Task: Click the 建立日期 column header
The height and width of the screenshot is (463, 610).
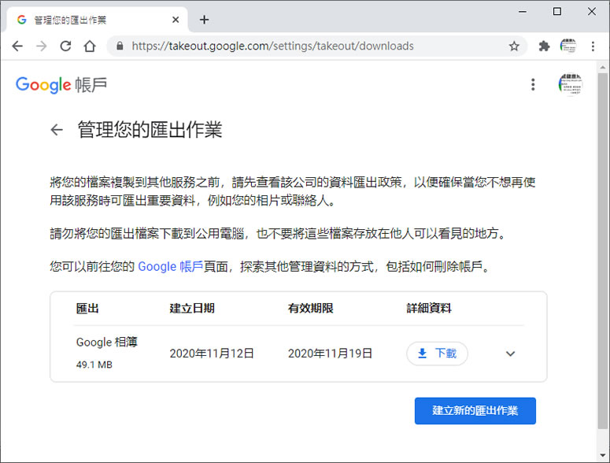Action: [192, 309]
